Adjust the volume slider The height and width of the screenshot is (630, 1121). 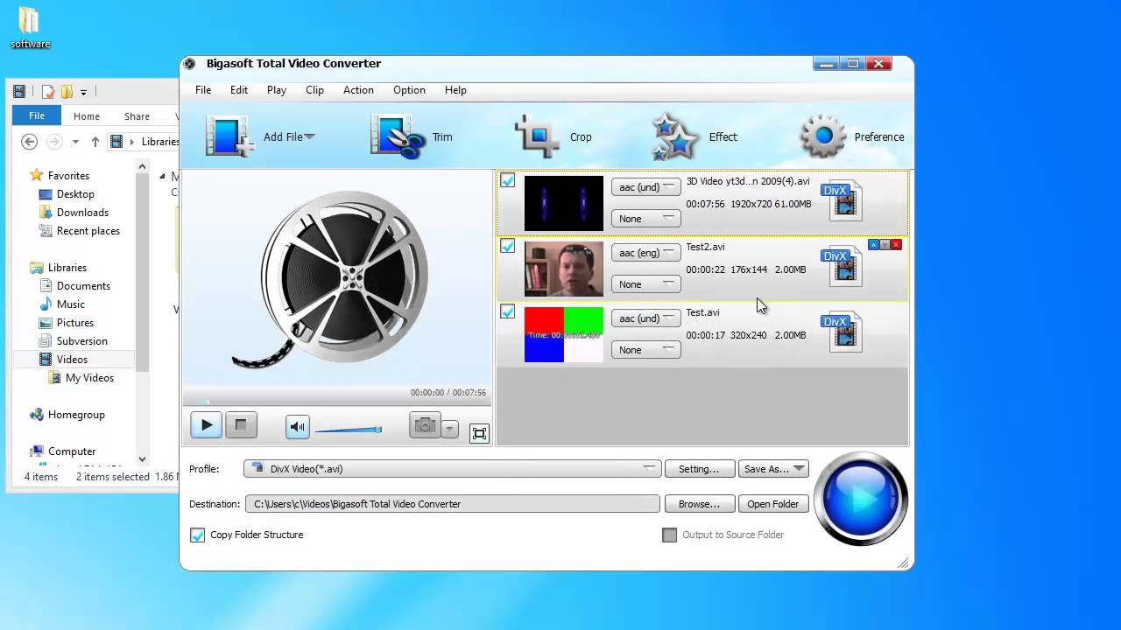(348, 430)
